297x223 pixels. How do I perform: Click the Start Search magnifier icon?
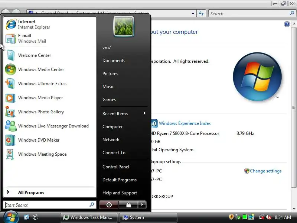click(x=92, y=205)
